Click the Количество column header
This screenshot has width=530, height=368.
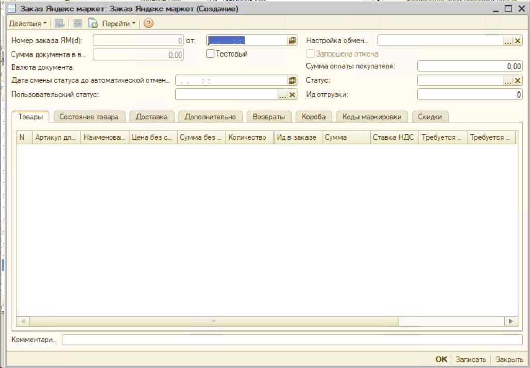tap(250, 137)
